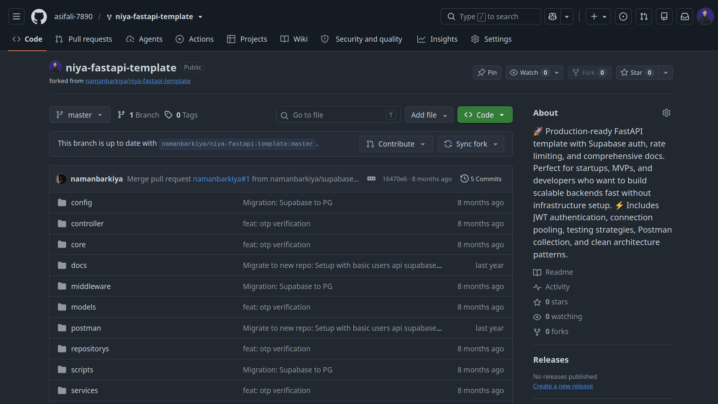Open the namanbarkiya#1 pull request link

coord(221,179)
